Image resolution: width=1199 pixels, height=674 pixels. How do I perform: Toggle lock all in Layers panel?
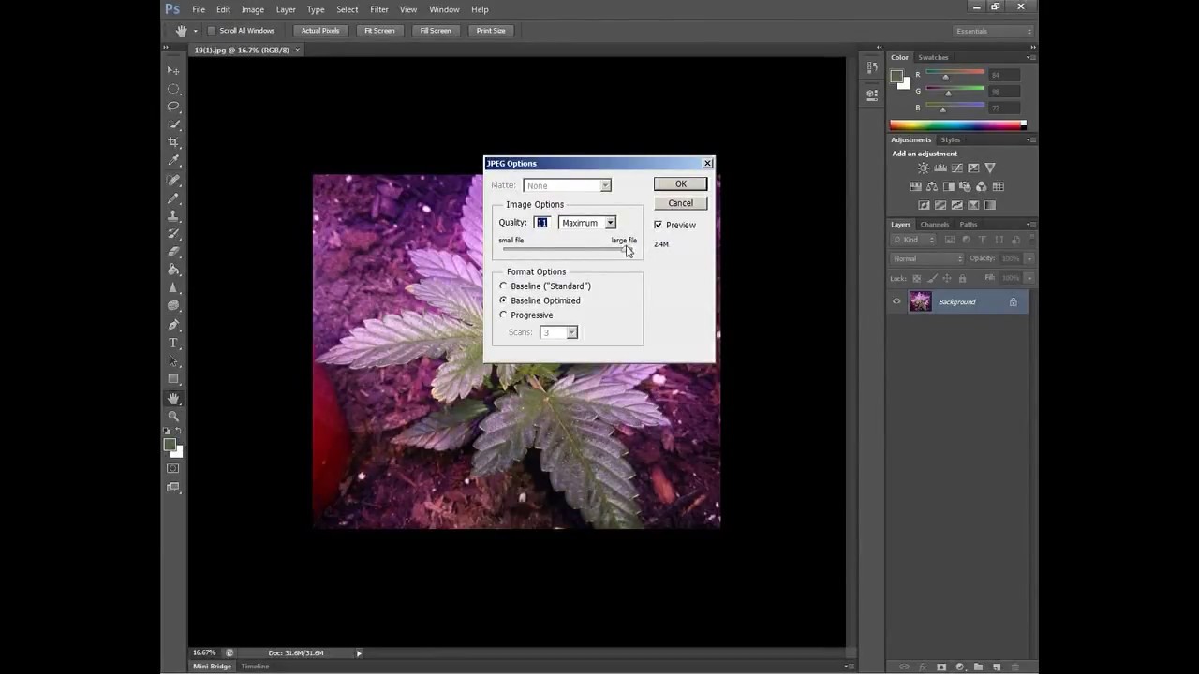tap(962, 278)
